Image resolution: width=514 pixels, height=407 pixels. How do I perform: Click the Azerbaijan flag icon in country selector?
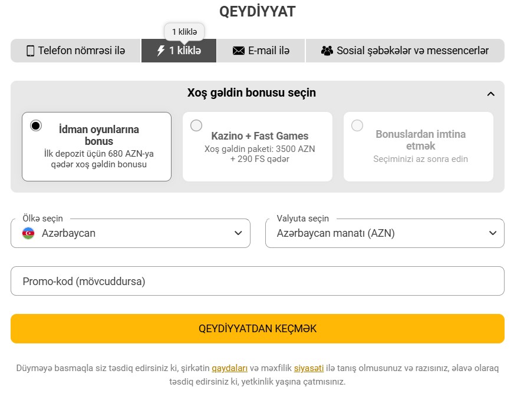tap(28, 233)
